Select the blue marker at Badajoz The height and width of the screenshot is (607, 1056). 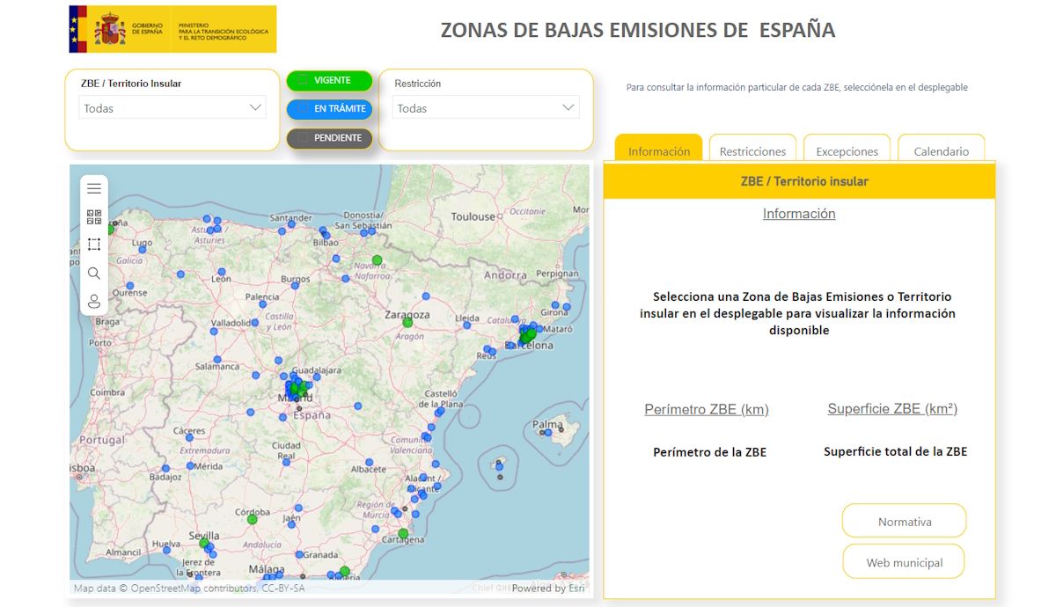pyautogui.click(x=165, y=469)
